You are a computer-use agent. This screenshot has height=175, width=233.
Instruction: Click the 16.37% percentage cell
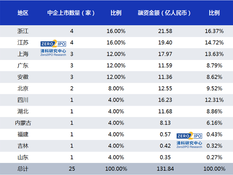coord(214,31)
